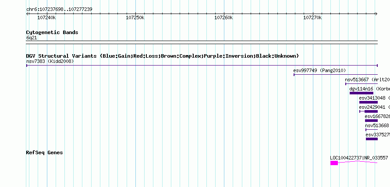The image size is (390, 187).
Task: Select the Cytogenetic Bands track title
Action: coord(52,32)
